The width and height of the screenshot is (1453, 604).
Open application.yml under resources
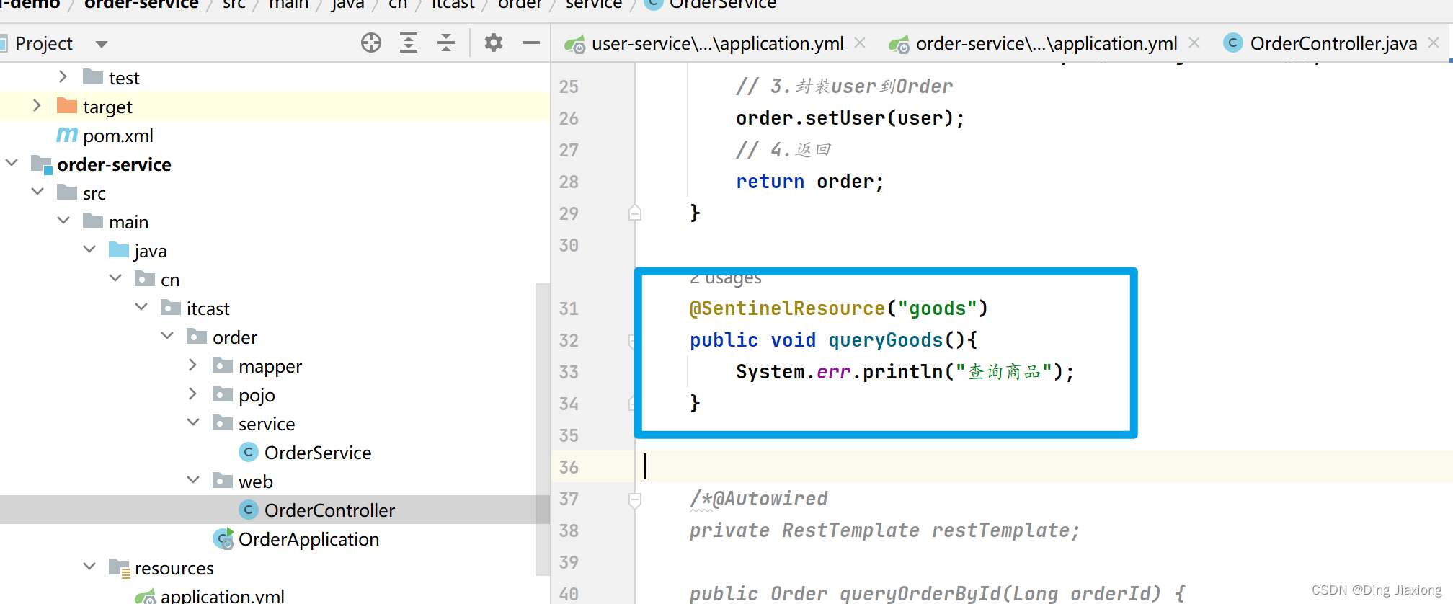(222, 595)
